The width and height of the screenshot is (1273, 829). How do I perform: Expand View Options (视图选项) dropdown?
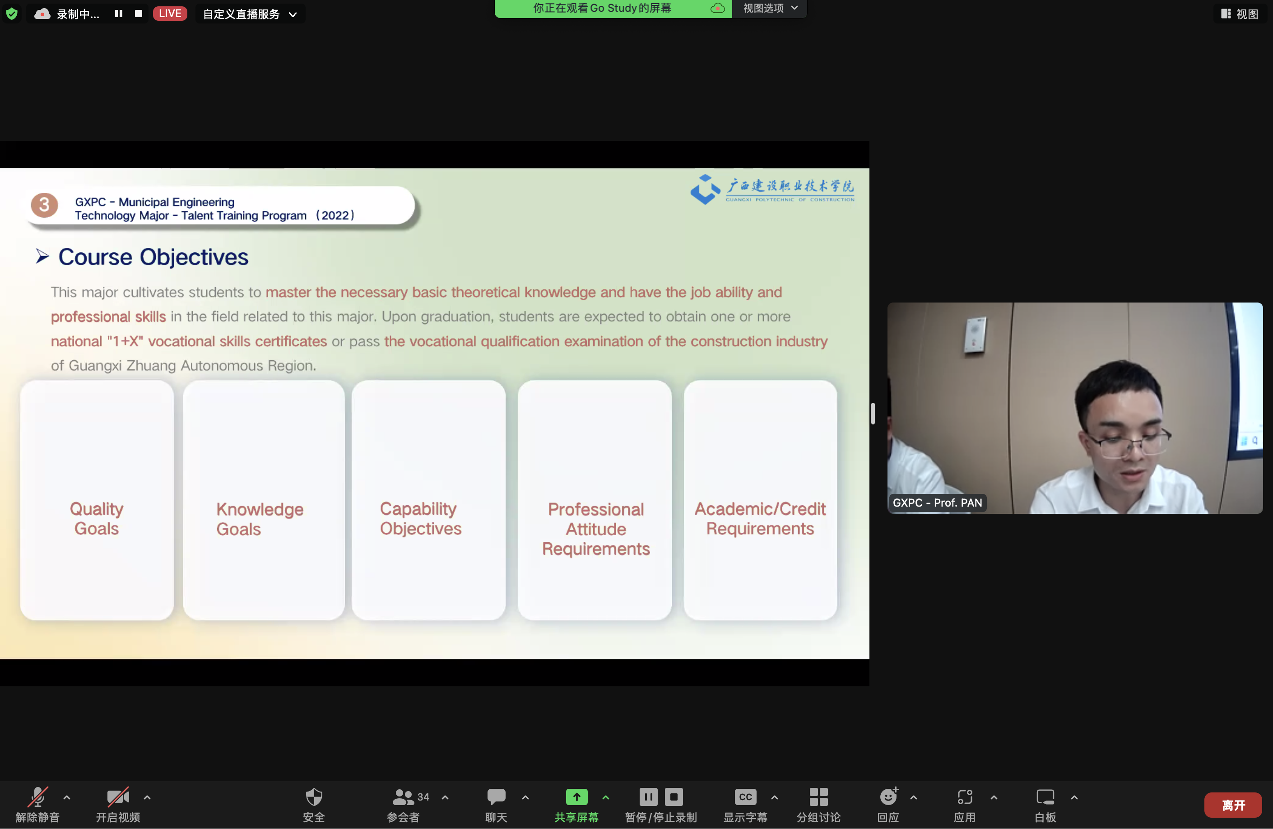[x=769, y=9]
